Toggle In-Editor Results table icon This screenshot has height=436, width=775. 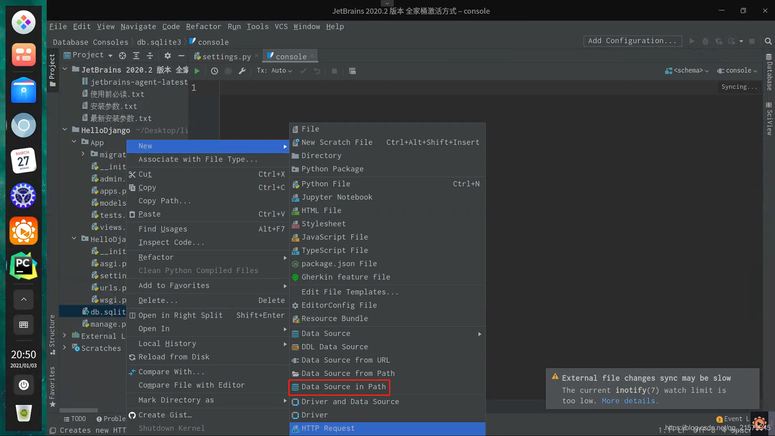click(352, 71)
